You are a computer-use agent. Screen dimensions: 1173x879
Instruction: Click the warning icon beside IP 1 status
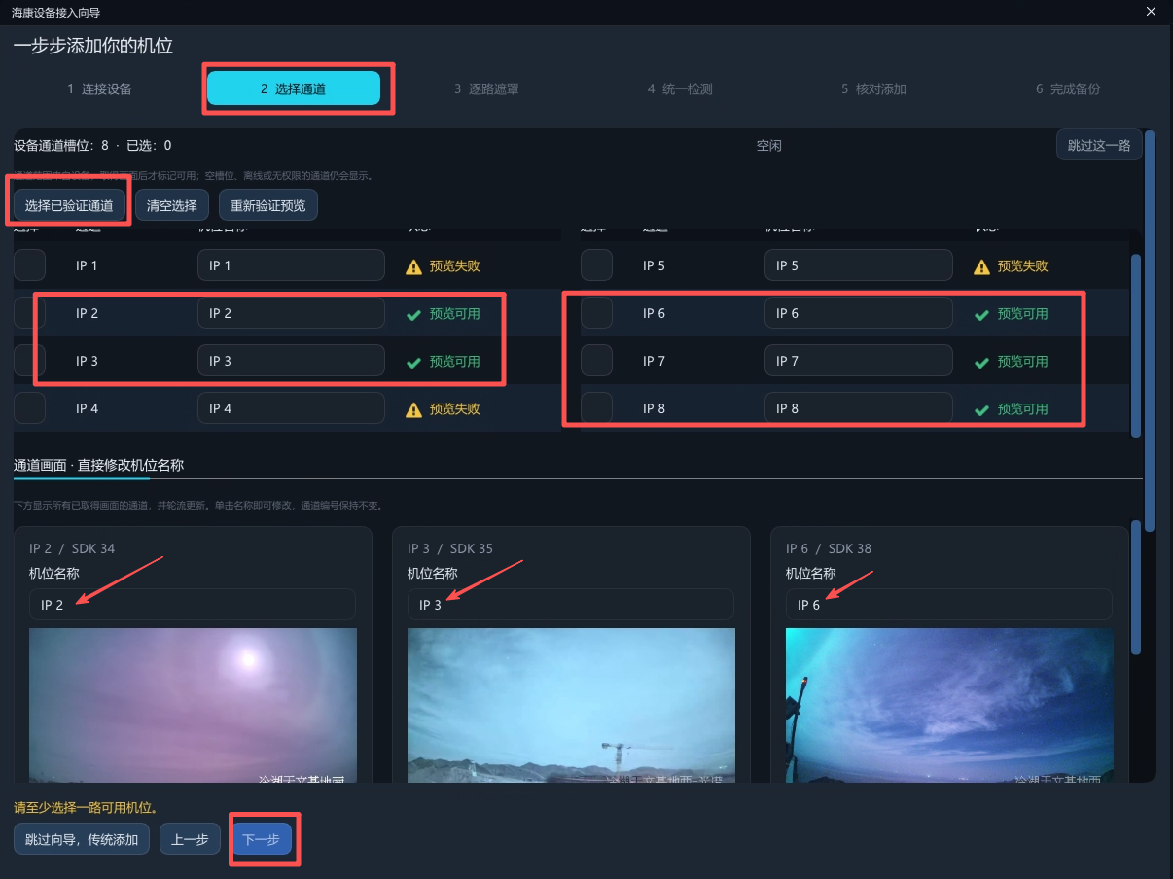(x=413, y=266)
